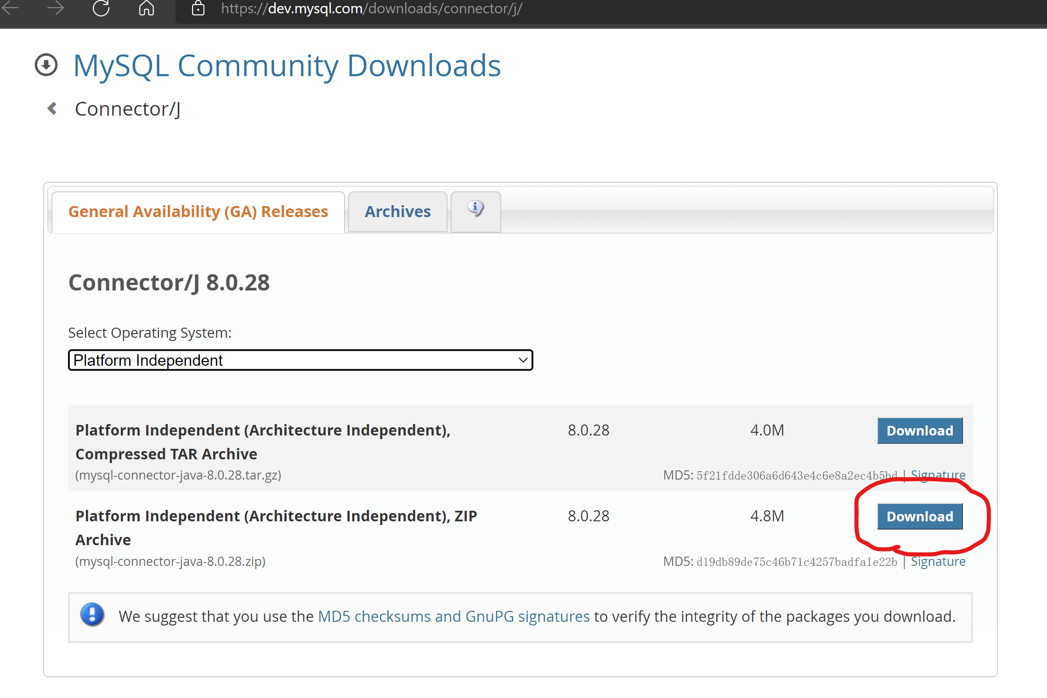Click the browser back arrow
This screenshot has width=1047, height=698.
(x=10, y=8)
